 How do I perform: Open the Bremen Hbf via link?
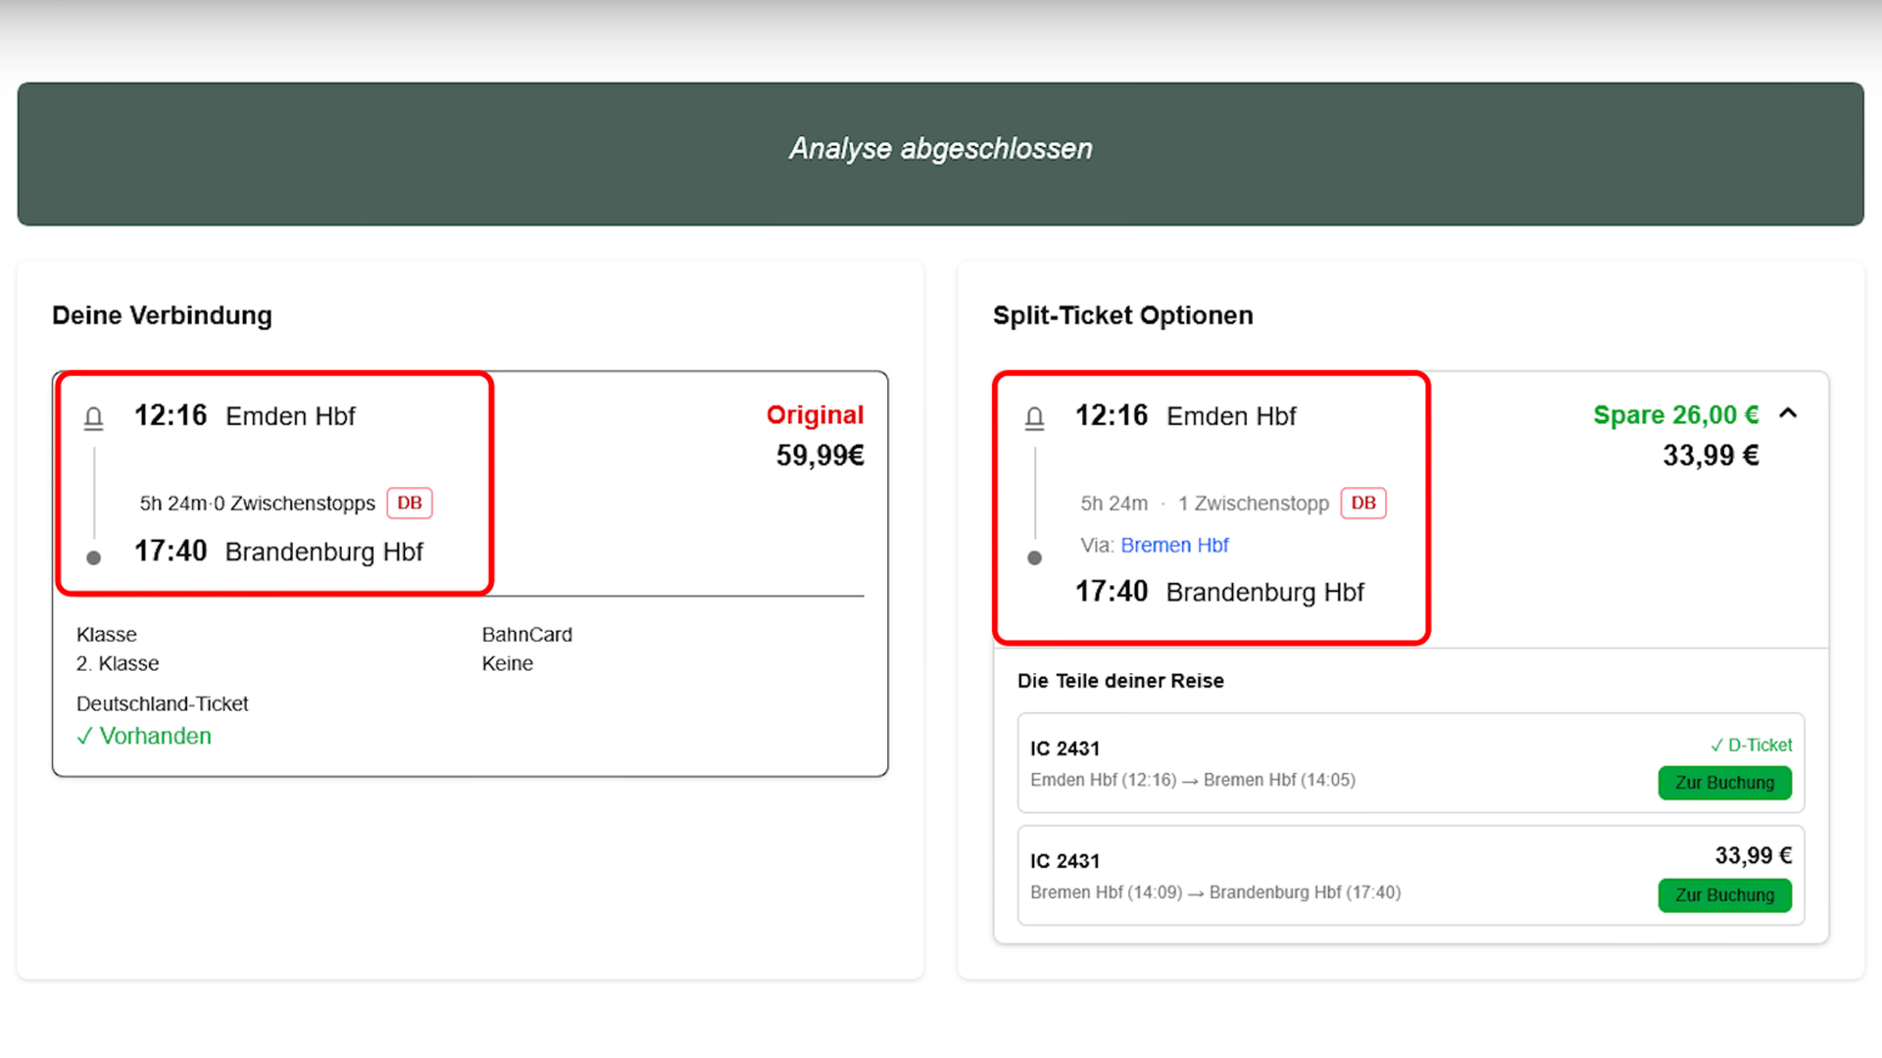(1173, 545)
